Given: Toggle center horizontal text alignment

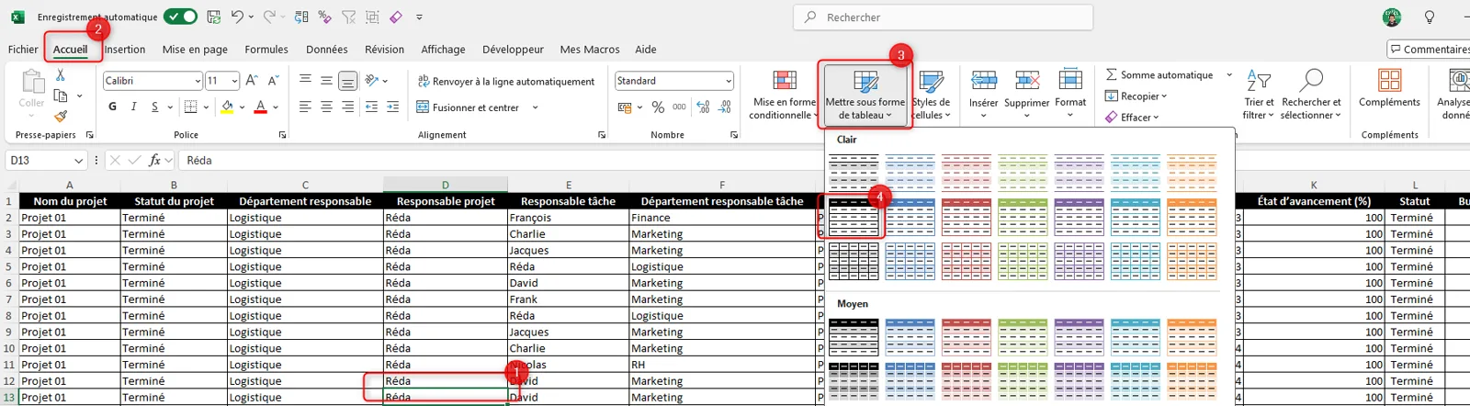Looking at the screenshot, I should coord(326,107).
